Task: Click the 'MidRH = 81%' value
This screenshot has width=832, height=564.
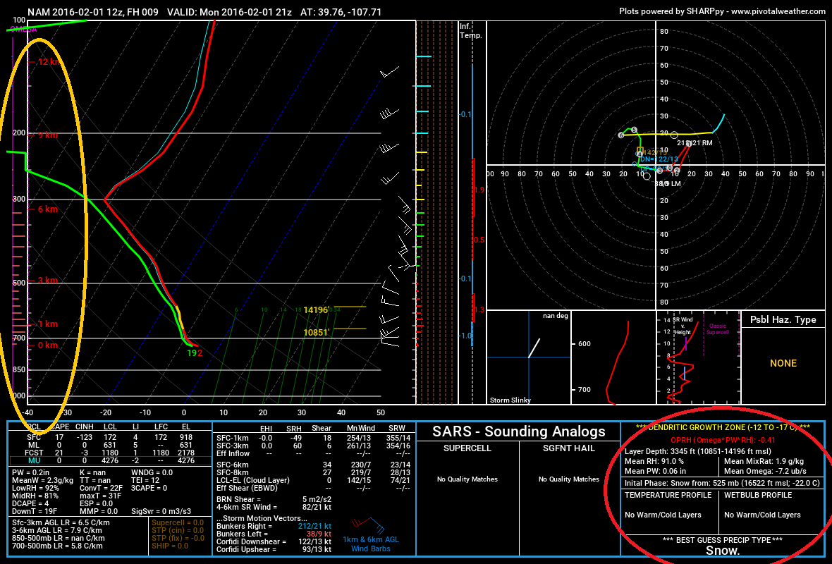Action: 35,496
